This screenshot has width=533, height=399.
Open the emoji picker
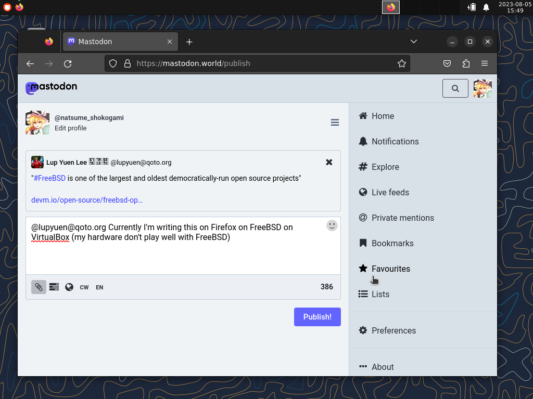coord(332,225)
